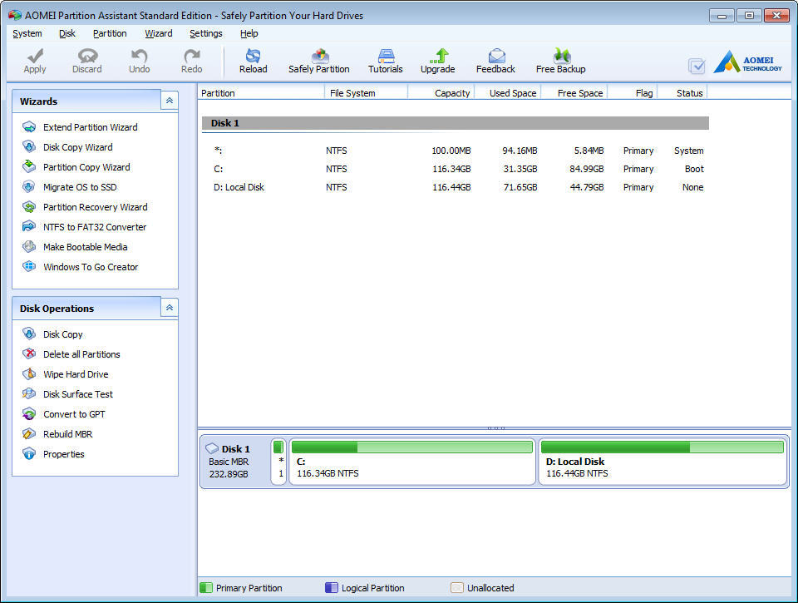798x603 pixels.
Task: Click the Status column header
Action: 682,92
